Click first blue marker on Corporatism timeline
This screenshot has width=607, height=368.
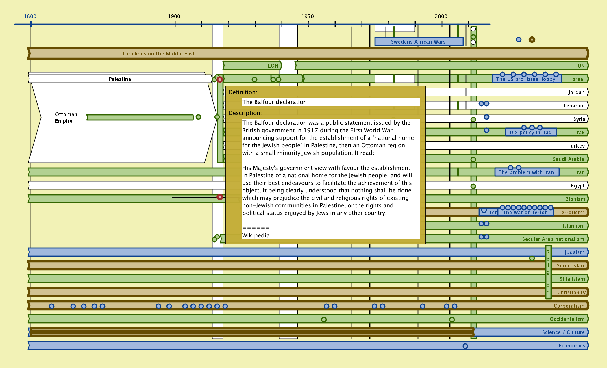pos(52,306)
